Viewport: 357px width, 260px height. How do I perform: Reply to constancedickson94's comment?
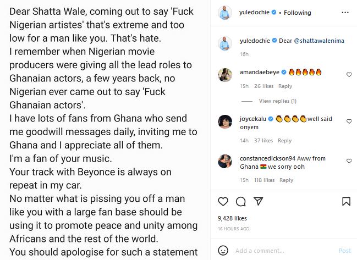(x=285, y=180)
